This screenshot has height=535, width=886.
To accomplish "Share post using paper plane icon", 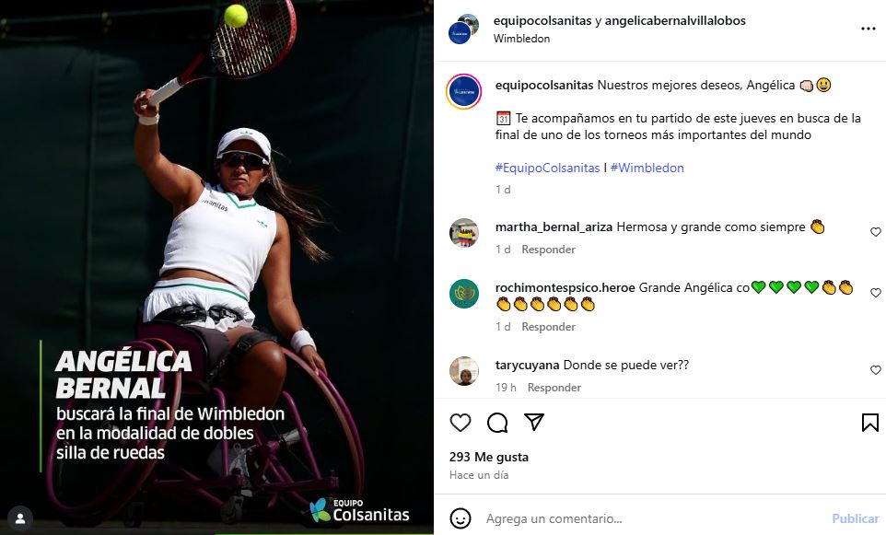I will click(534, 422).
